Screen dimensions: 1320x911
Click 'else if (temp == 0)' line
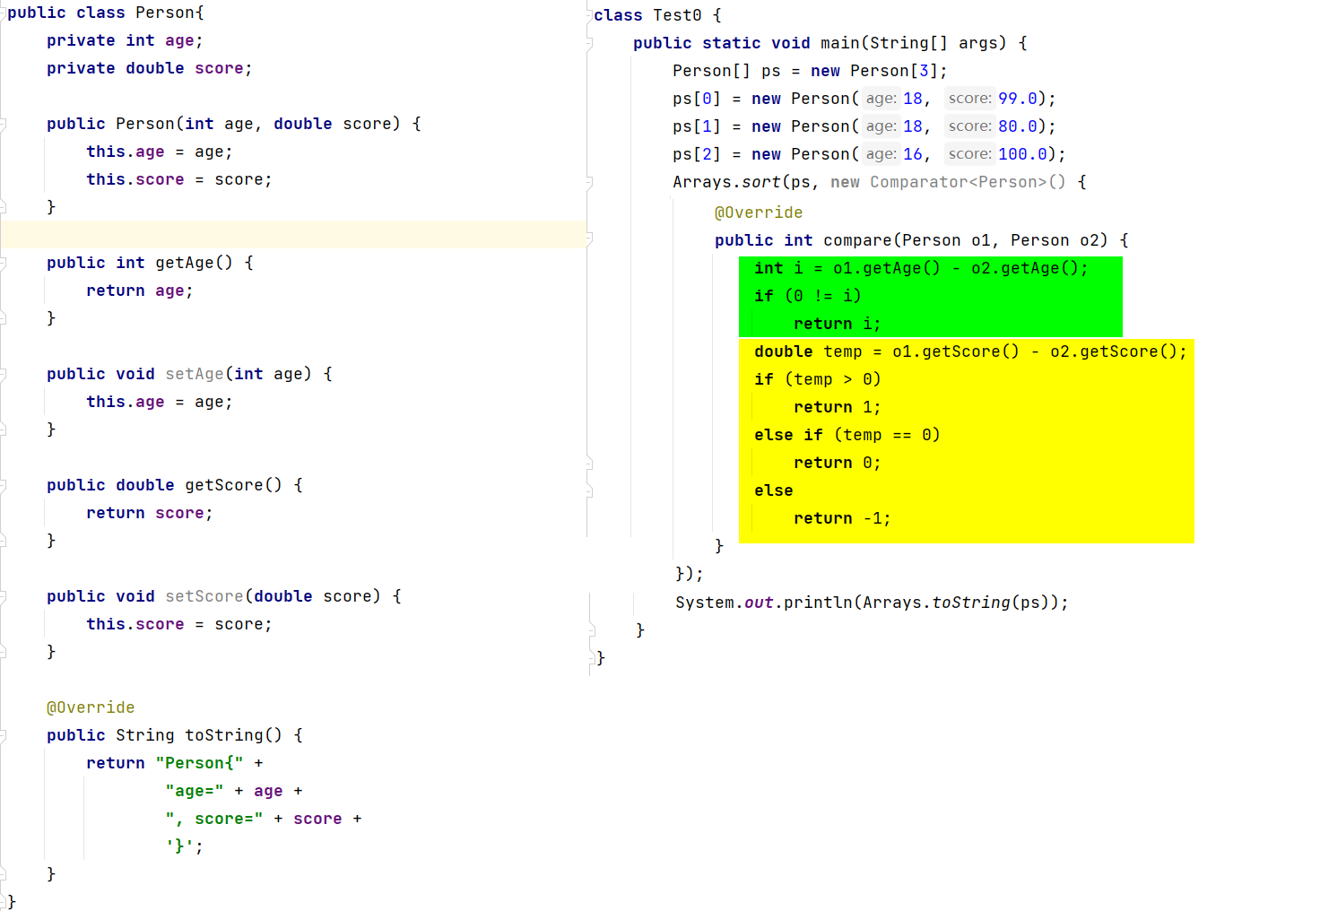847,435
